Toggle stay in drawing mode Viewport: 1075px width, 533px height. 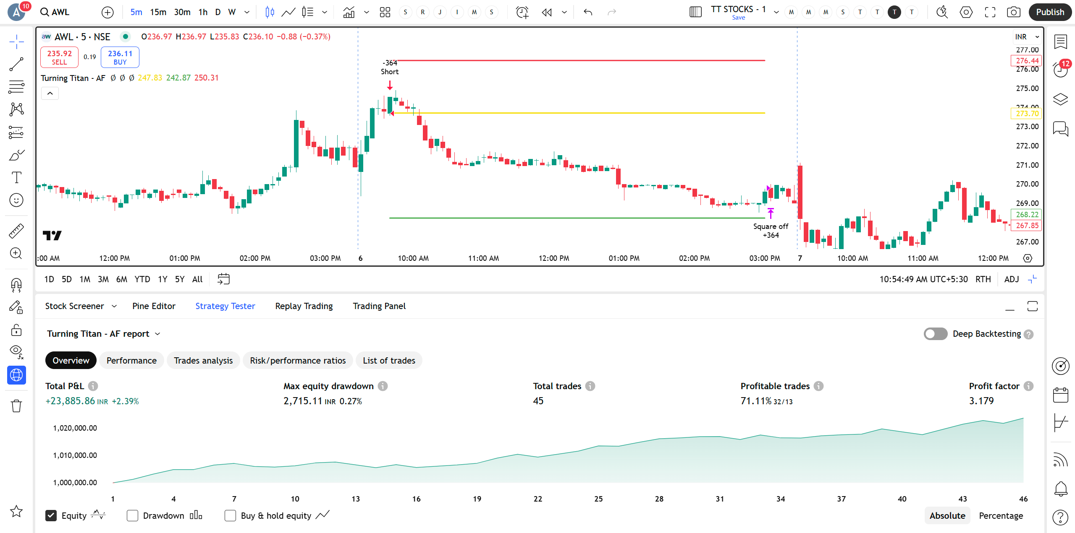coord(16,308)
